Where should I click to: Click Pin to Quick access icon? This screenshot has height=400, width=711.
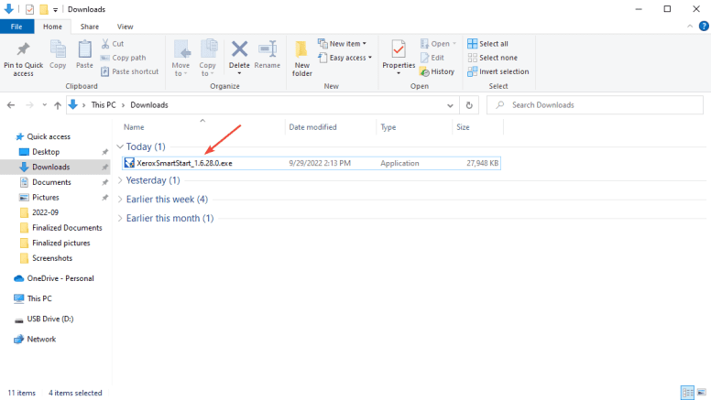(24, 55)
